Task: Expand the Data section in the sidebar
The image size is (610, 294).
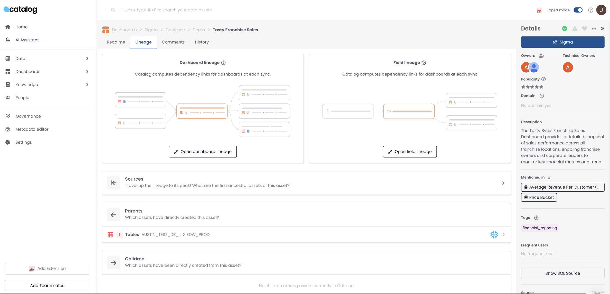Action: pos(87,58)
